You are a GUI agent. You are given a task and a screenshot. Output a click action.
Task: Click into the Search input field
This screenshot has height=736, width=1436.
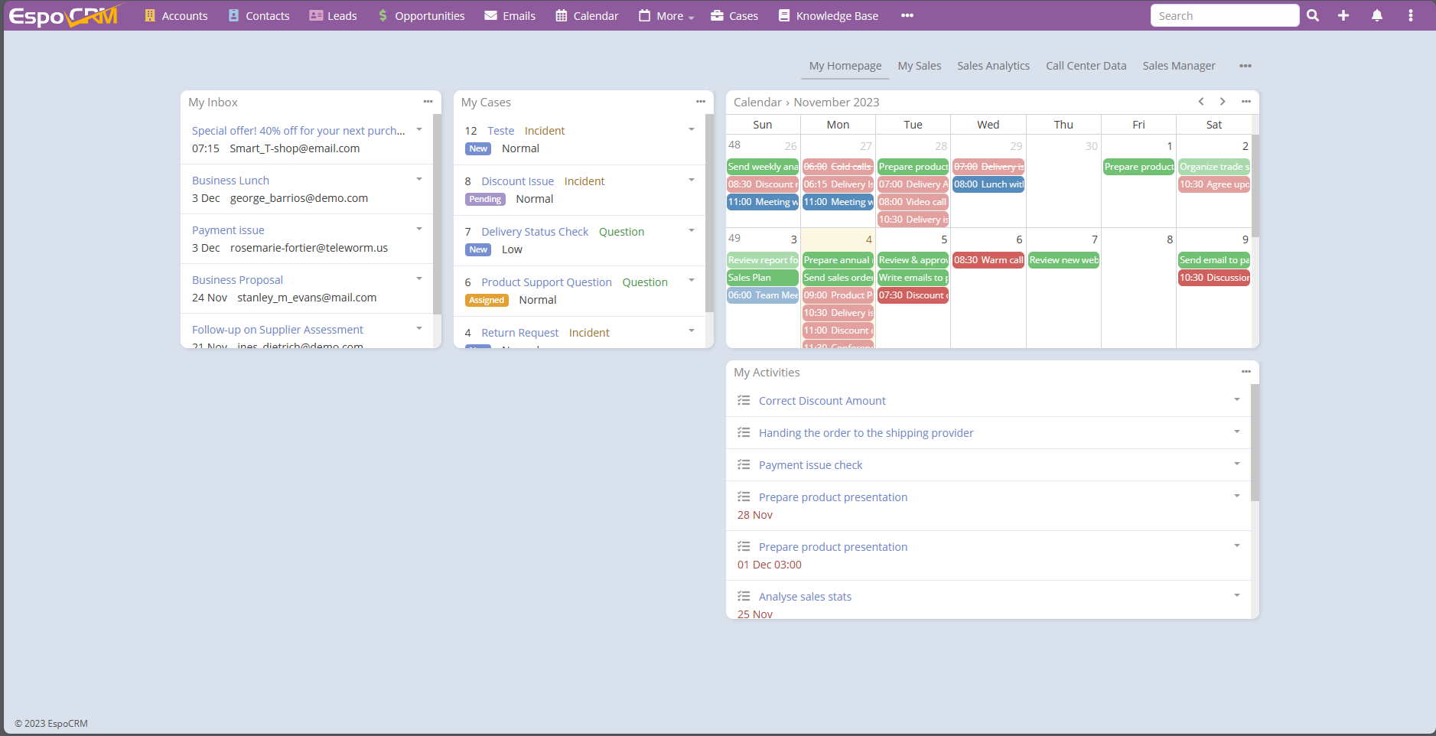pos(1224,16)
